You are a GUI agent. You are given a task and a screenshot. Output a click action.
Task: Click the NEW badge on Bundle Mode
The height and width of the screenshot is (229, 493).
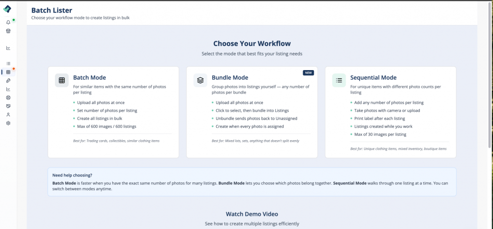pos(308,73)
